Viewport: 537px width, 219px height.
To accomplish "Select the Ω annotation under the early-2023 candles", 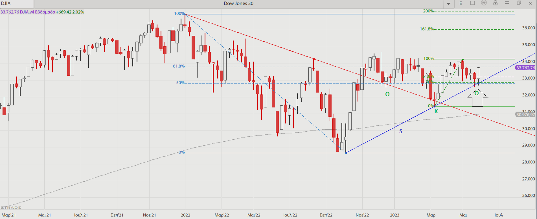I will [387, 94].
